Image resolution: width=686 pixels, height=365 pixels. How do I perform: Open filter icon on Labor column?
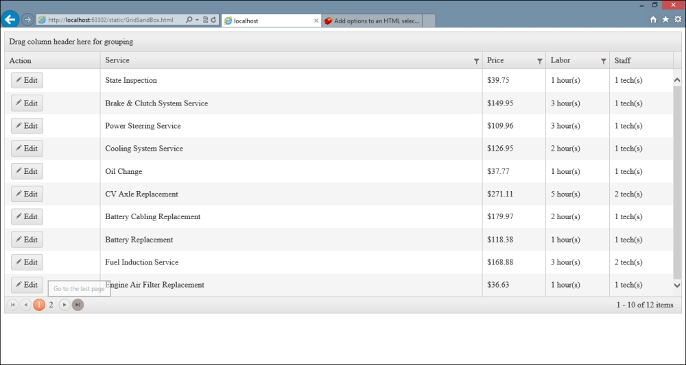[603, 61]
